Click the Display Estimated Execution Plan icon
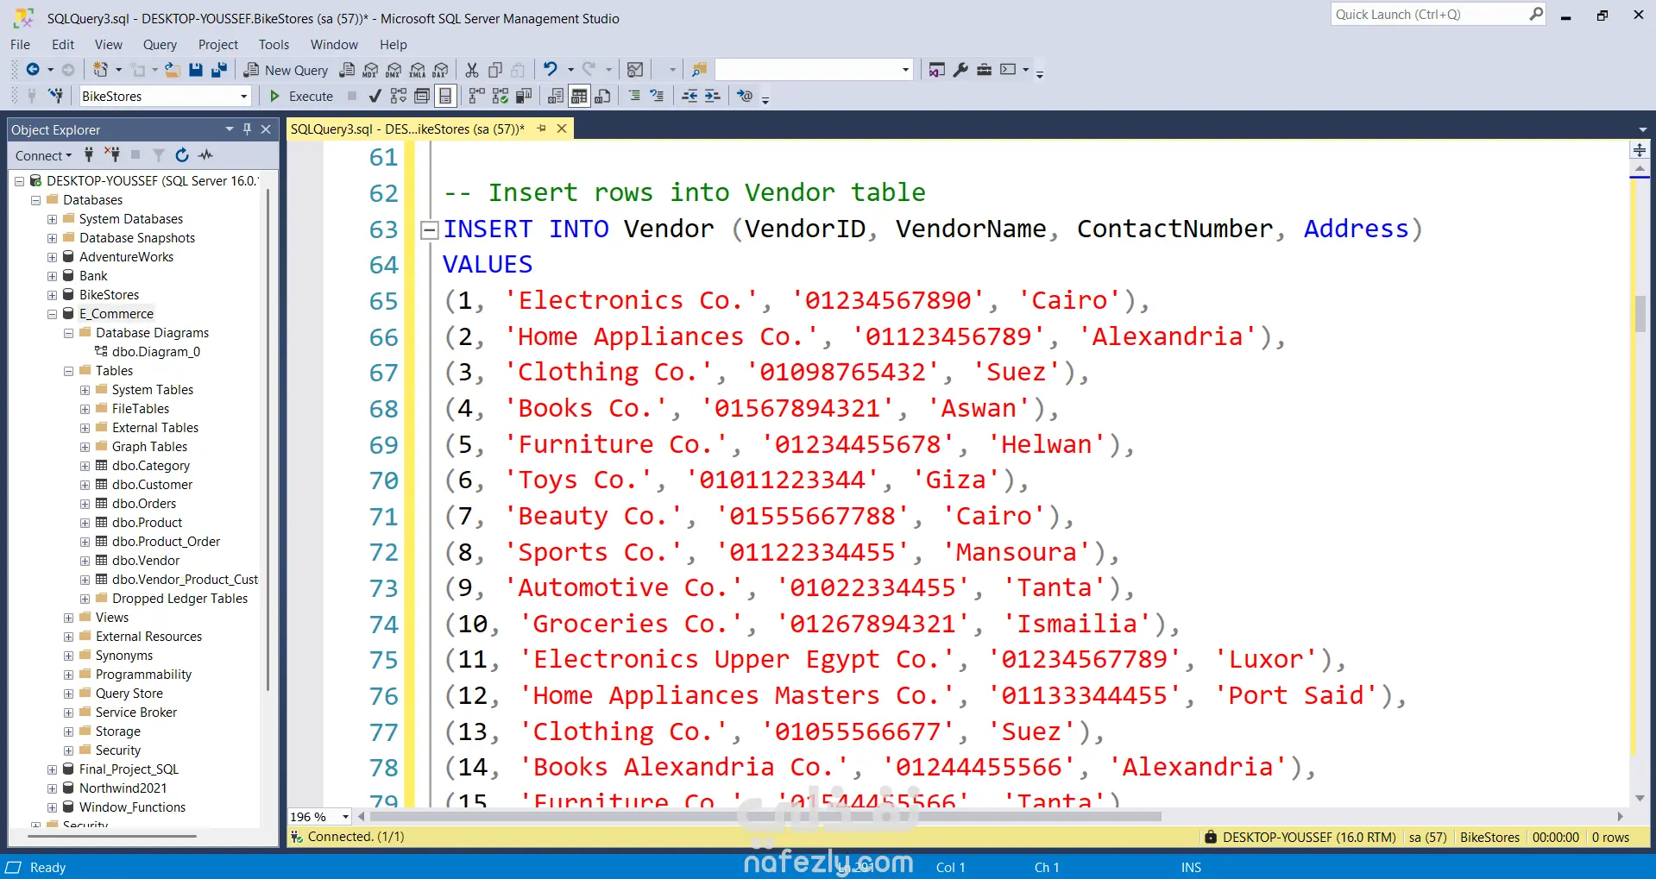Viewport: 1656px width, 879px height. [x=398, y=96]
